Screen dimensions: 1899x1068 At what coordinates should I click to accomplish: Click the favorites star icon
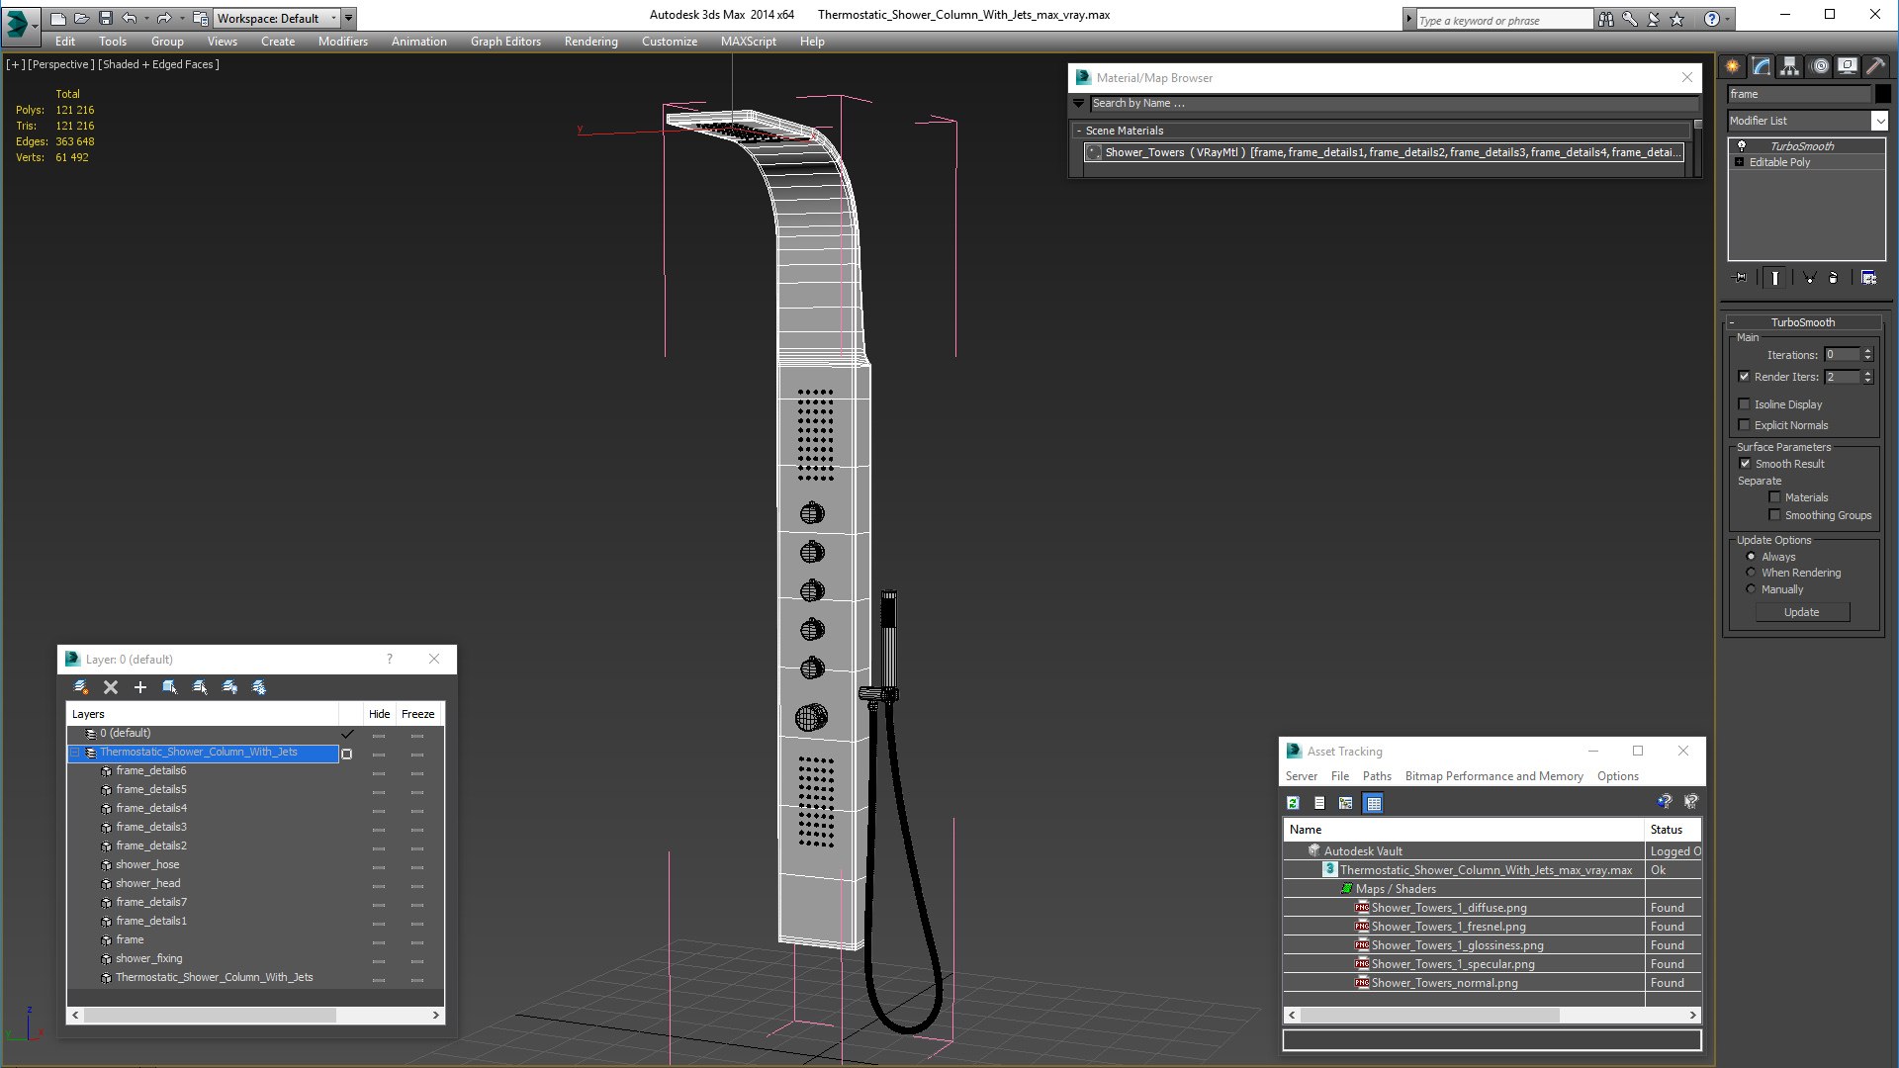(x=1676, y=19)
